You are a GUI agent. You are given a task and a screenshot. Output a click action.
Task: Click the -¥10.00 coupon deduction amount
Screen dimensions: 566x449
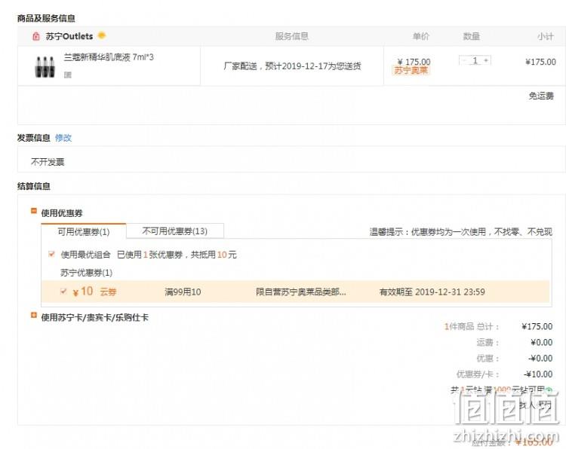click(x=538, y=374)
